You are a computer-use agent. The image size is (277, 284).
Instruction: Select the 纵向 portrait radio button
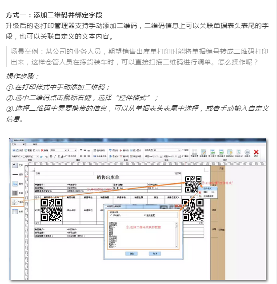click(182, 150)
